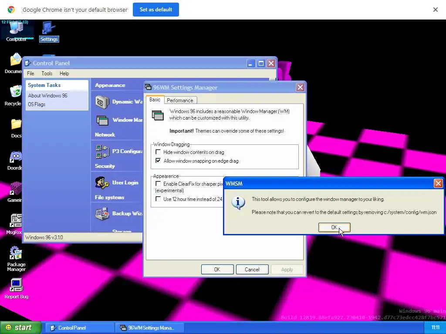Select the Settings desktop icon
The image size is (446, 334).
[49, 31]
